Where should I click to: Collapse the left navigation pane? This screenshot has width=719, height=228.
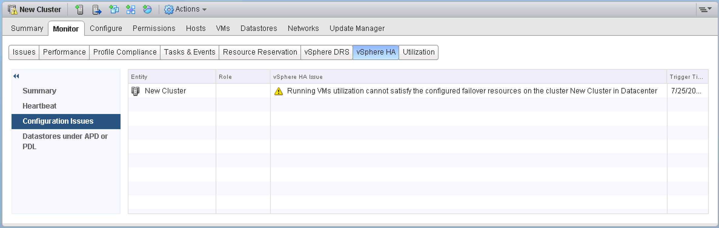click(16, 76)
